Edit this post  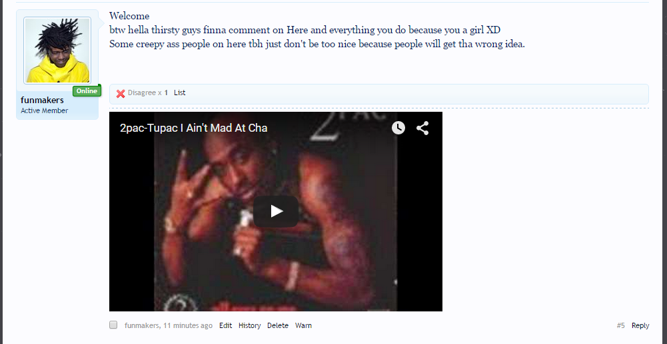(225, 326)
